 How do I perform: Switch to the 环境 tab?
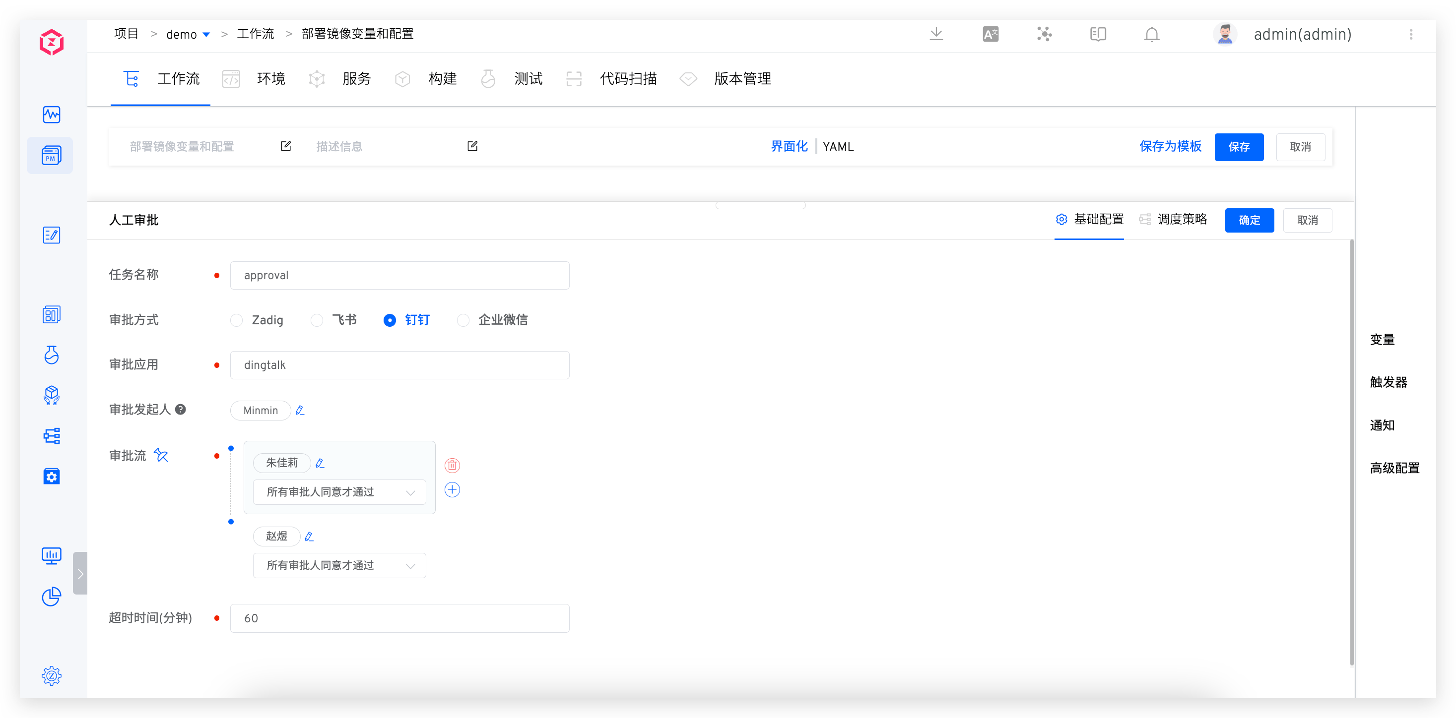pyautogui.click(x=271, y=79)
